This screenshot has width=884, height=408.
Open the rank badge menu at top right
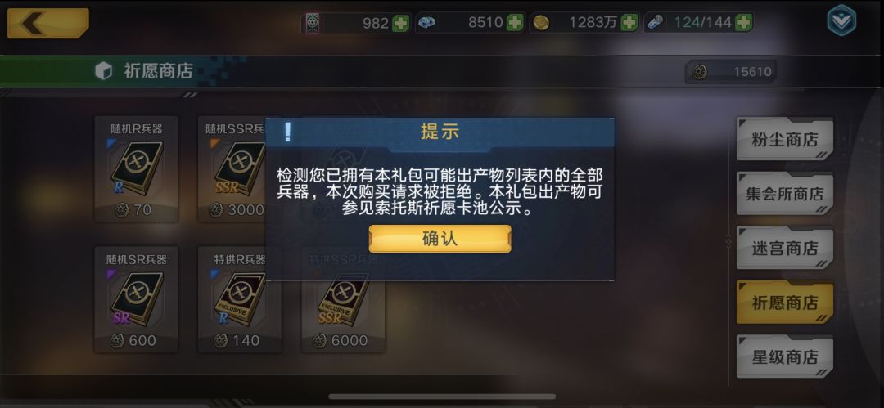pos(841,21)
